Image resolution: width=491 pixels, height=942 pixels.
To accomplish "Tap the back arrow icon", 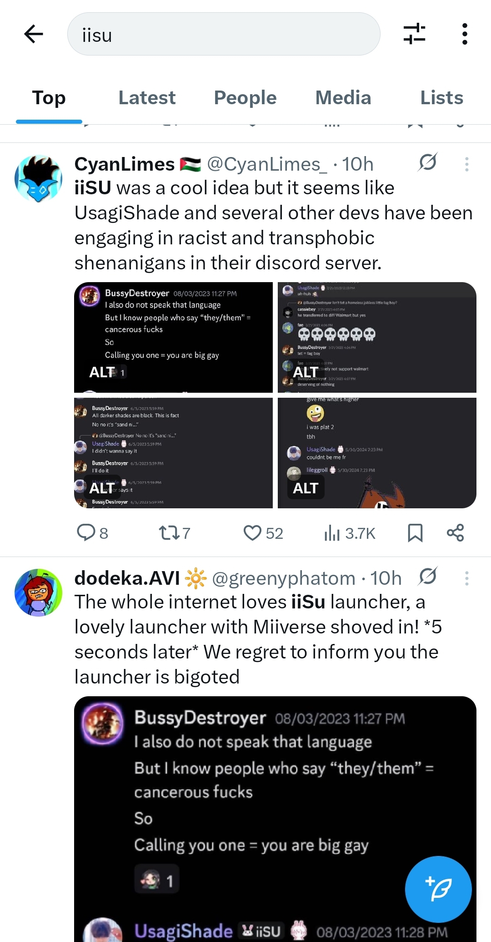I will click(34, 34).
